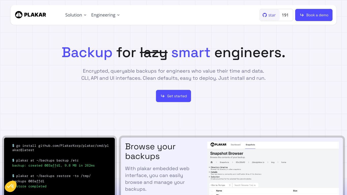This screenshot has width=347, height=195.
Task: Click the go install command text
Action: pyautogui.click(x=60, y=148)
